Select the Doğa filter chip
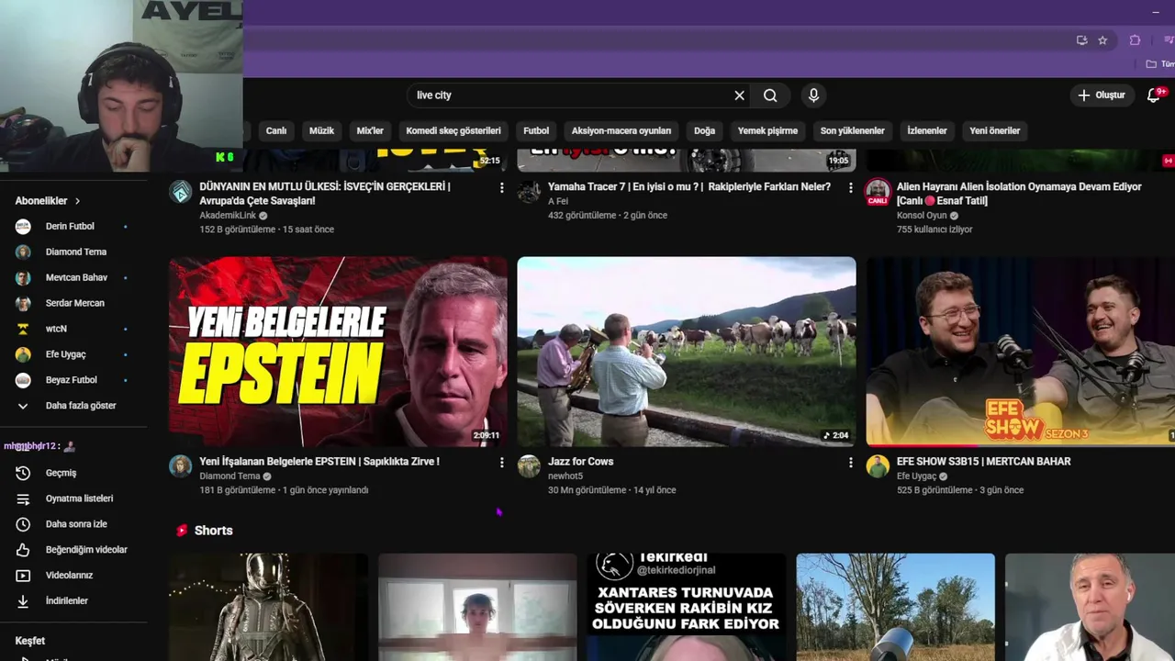The image size is (1175, 661). pyautogui.click(x=704, y=130)
